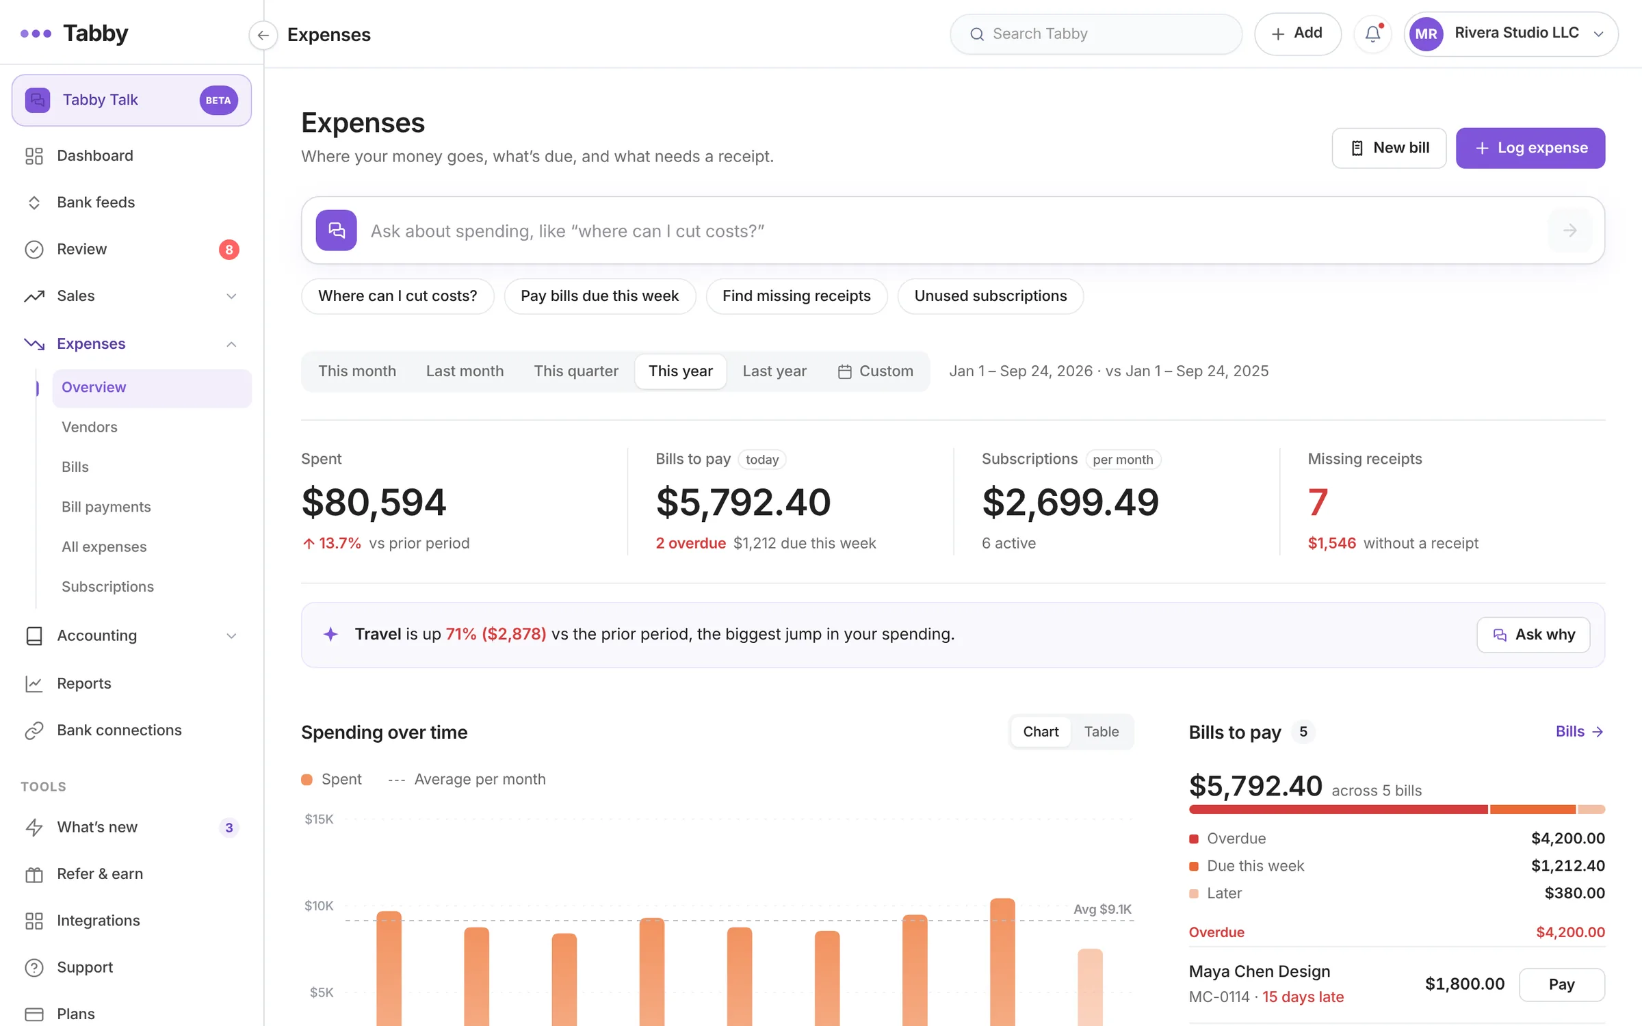
Task: Open the Custom date range picker
Action: click(876, 371)
